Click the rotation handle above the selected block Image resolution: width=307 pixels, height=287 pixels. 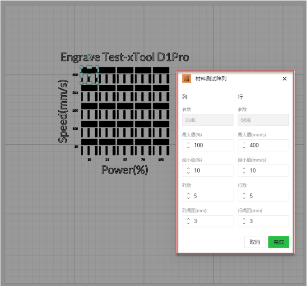point(89,57)
